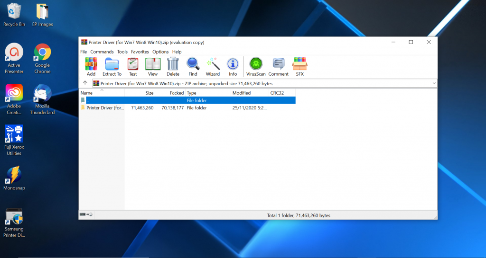Expand the archive path dropdown arrow
The image size is (486, 258).
pos(434,83)
